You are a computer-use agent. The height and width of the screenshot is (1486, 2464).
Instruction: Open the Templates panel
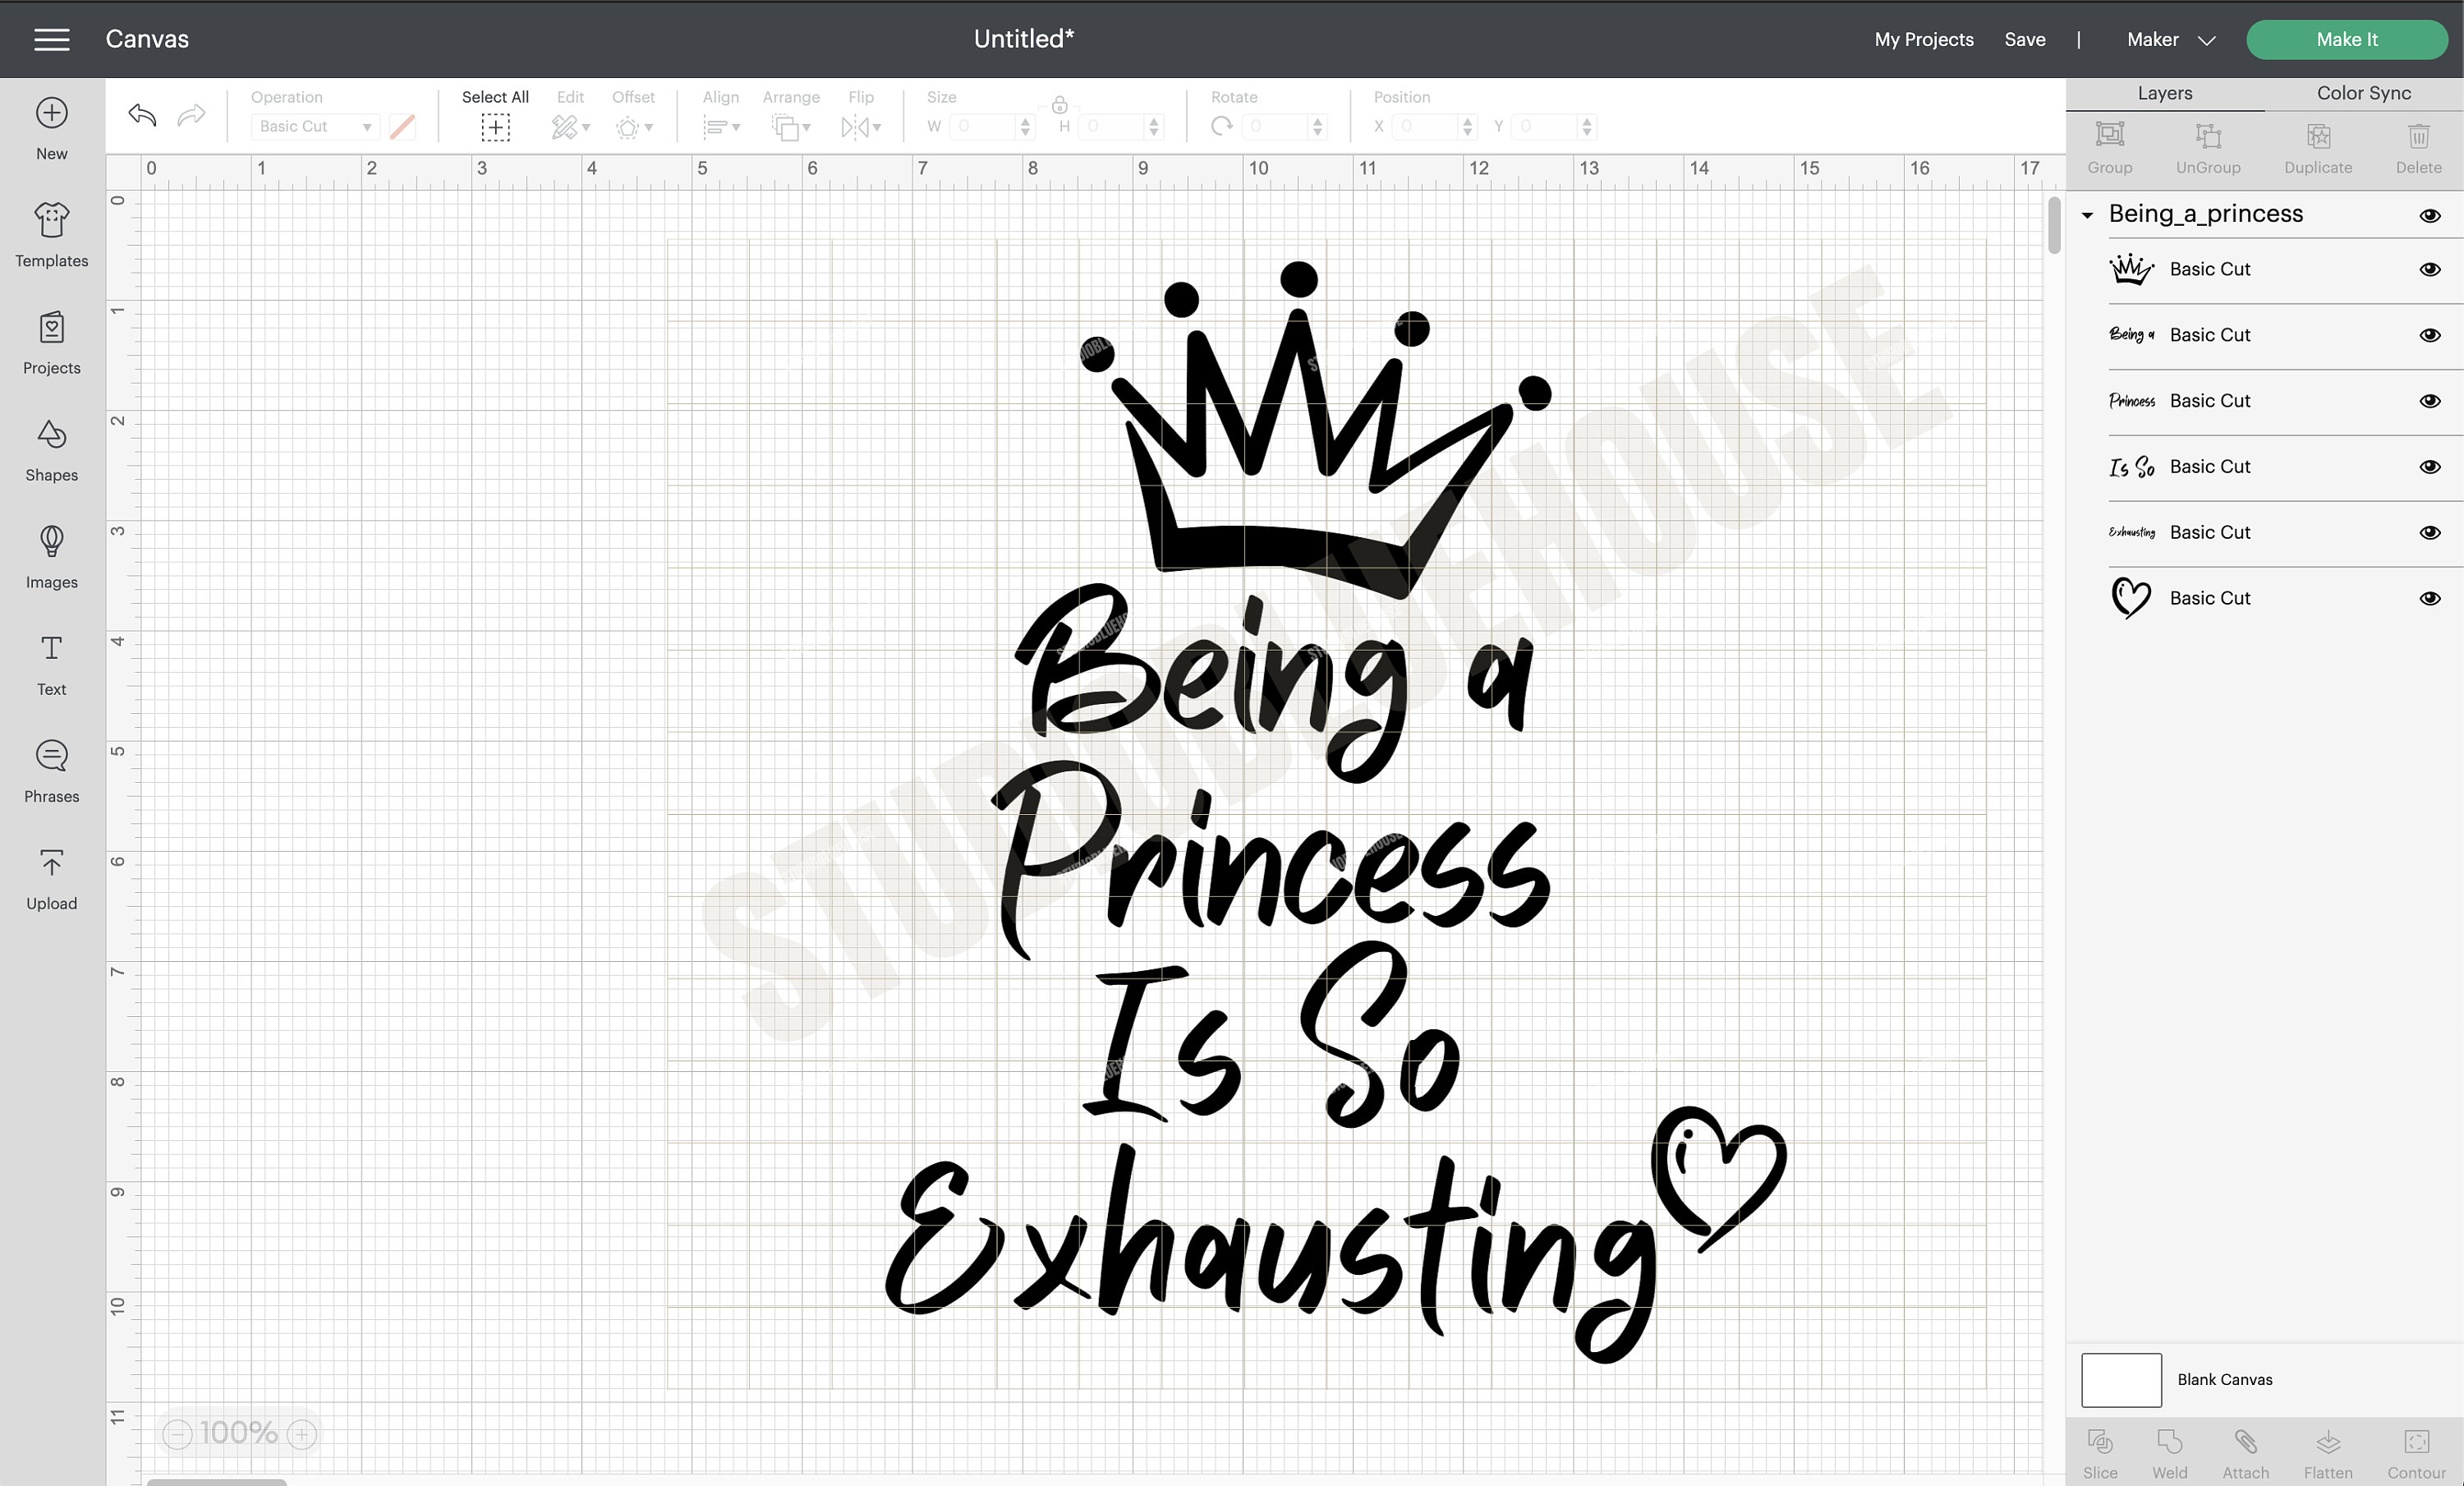[x=51, y=236]
